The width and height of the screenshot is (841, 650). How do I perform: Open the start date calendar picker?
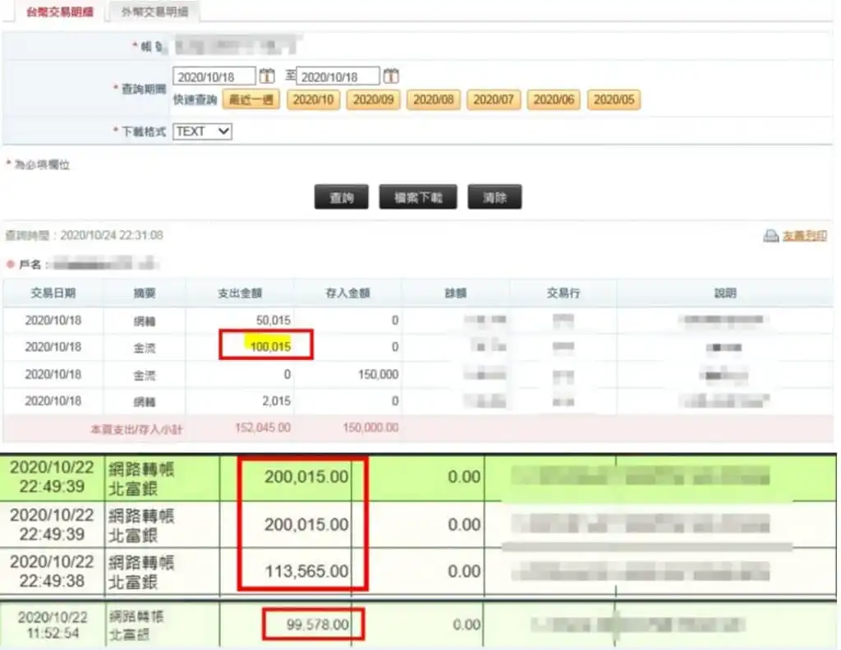pyautogui.click(x=267, y=74)
